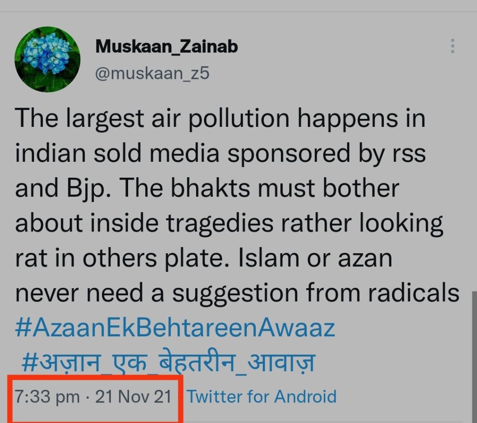Screen dimensions: 477x423
Task: Open the Muskaan_Zainab display name
Action: click(x=166, y=47)
